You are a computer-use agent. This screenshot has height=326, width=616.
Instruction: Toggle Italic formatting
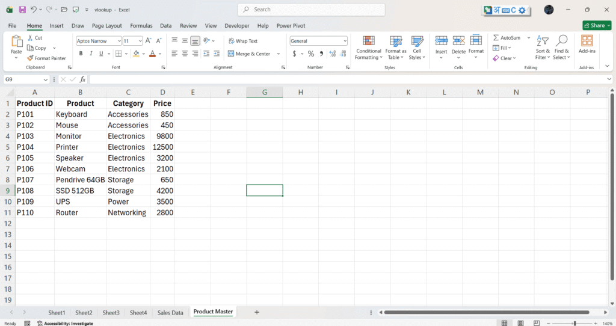(91, 54)
